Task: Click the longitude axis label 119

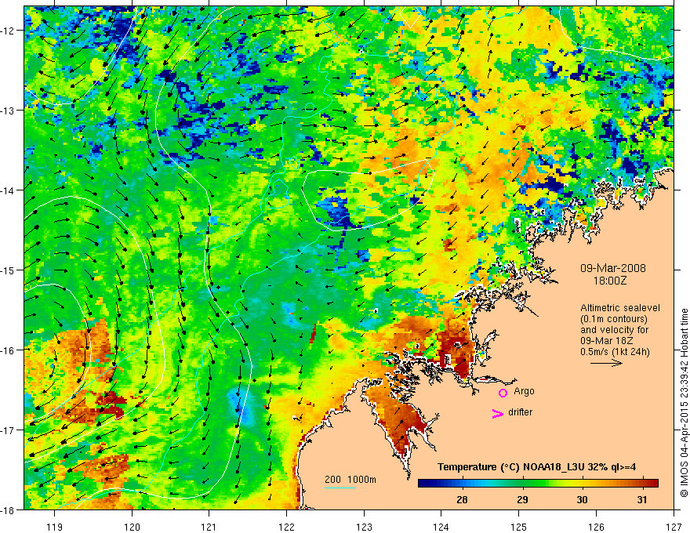Action: 55,527
